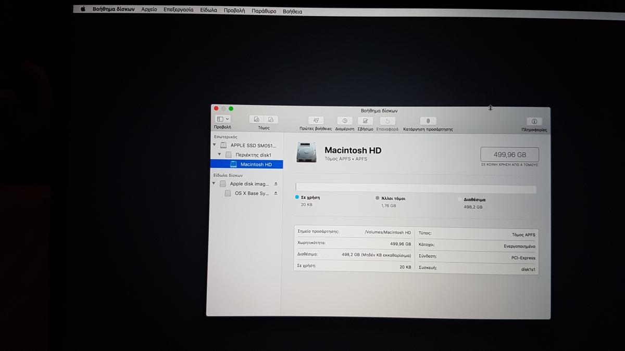The image size is (625, 351).
Task: Click the Τόμος APFS type value
Action: point(523,235)
